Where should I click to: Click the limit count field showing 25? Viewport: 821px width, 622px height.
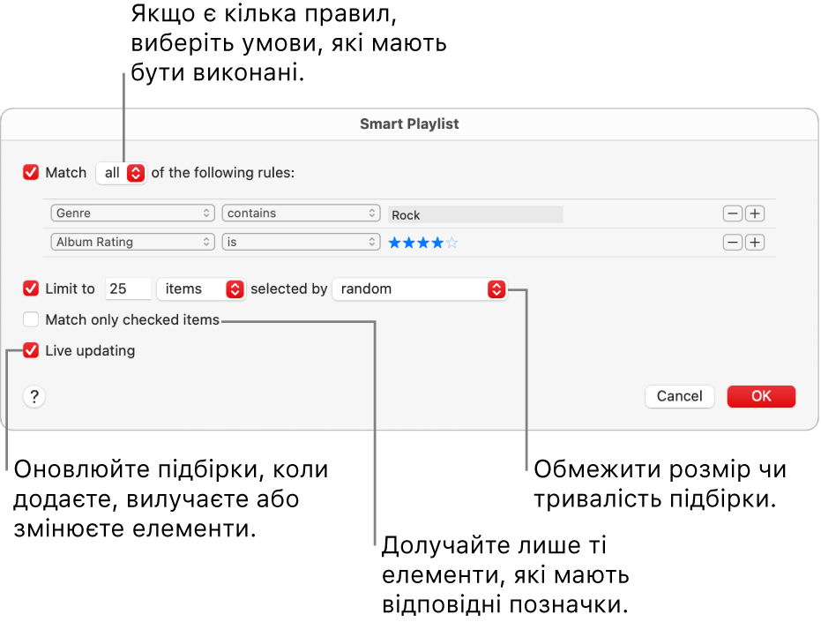(128, 289)
